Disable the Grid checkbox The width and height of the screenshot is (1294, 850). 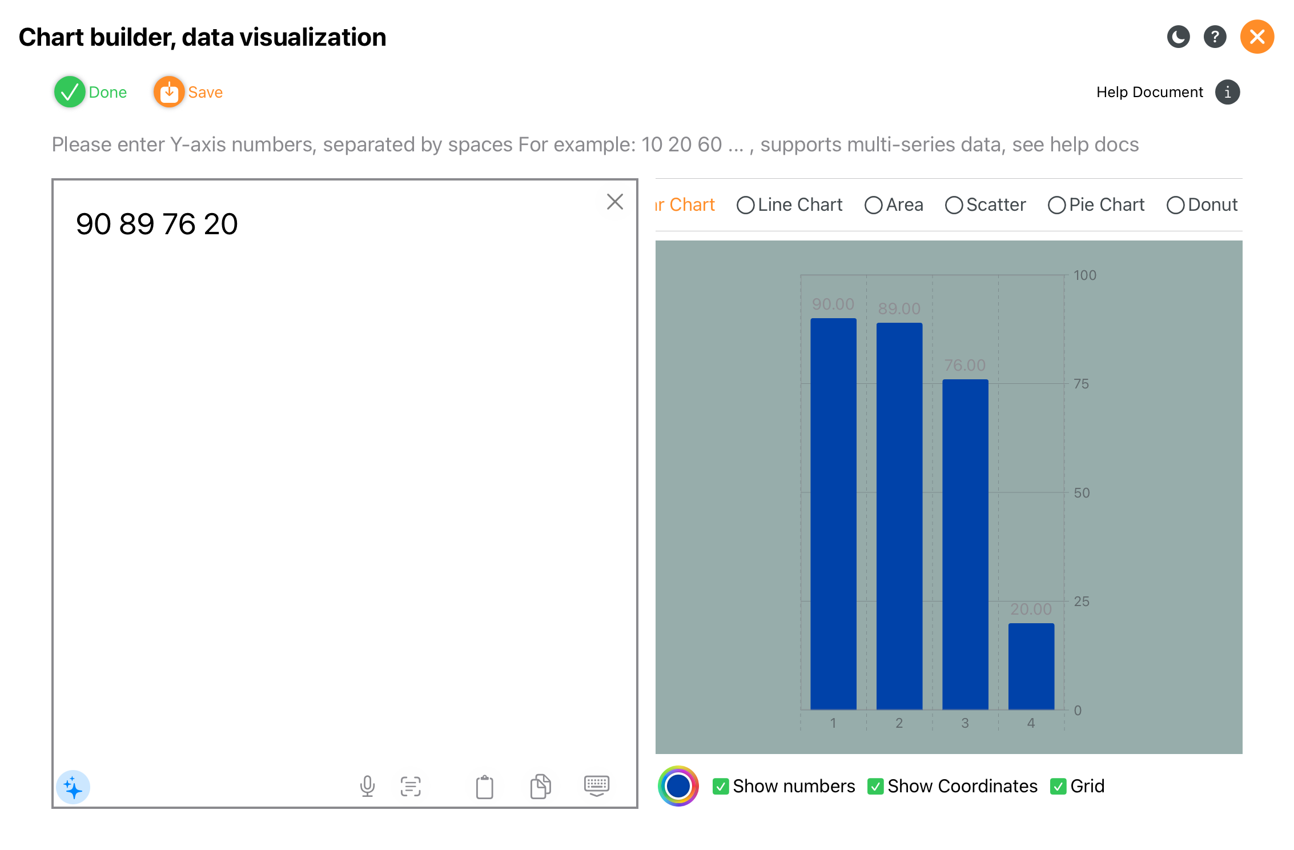tap(1058, 787)
